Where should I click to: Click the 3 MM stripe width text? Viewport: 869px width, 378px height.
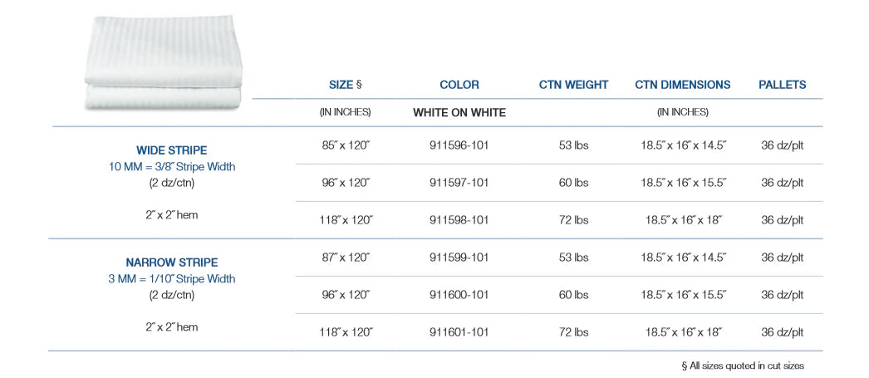point(172,279)
